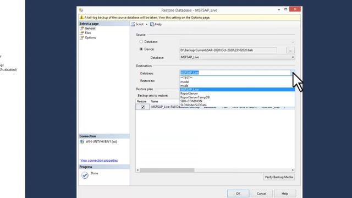Image resolution: width=352 pixels, height=198 pixels.
Task: Click the server connection icon
Action: [x=82, y=142]
